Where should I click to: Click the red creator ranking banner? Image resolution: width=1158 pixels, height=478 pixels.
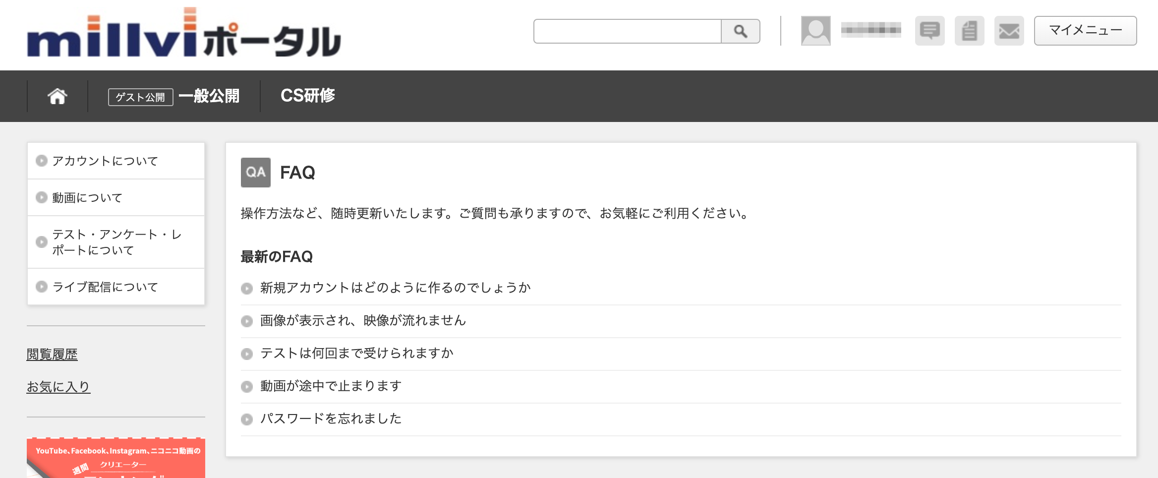click(x=116, y=458)
